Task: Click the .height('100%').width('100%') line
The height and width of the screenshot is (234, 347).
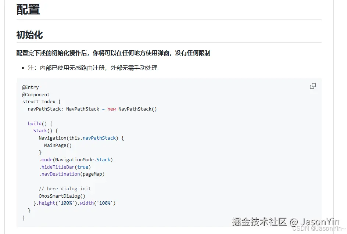Action: (75, 203)
